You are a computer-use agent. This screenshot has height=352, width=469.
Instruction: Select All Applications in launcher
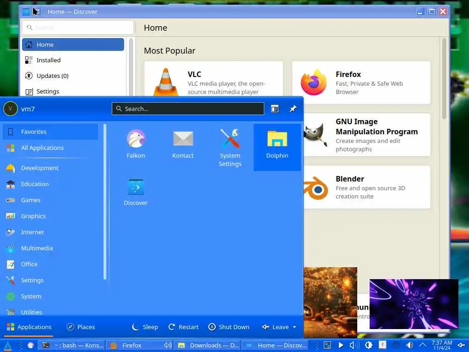(50, 148)
